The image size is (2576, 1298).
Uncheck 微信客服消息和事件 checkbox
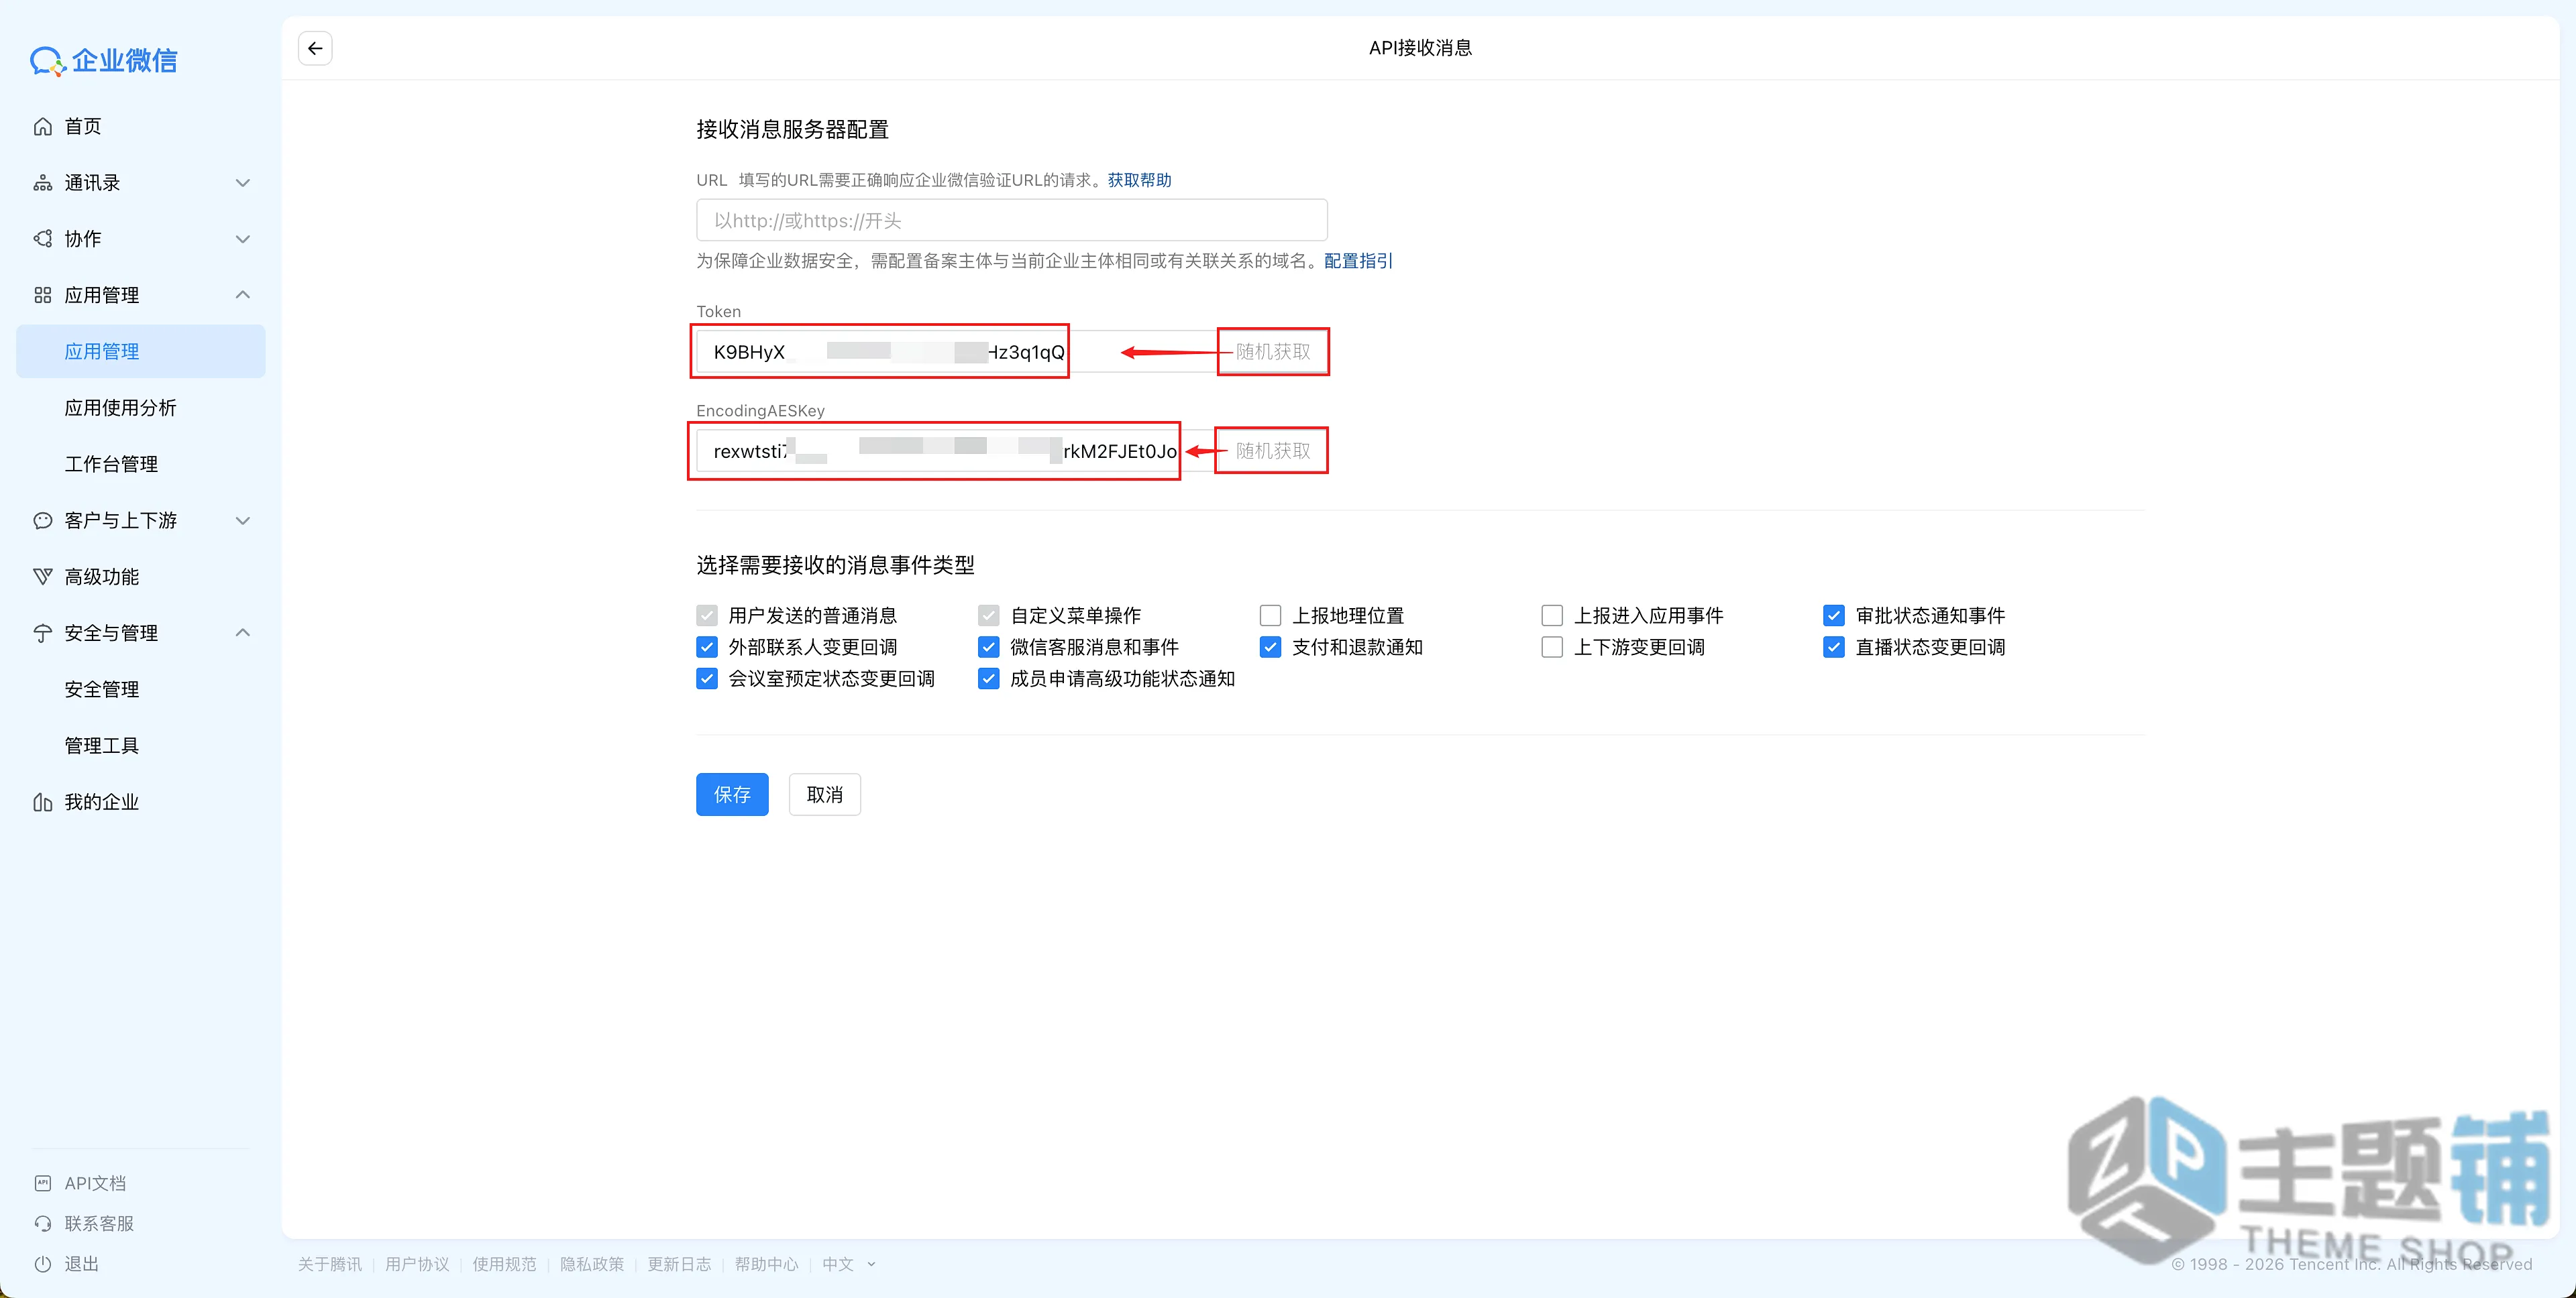tap(989, 648)
